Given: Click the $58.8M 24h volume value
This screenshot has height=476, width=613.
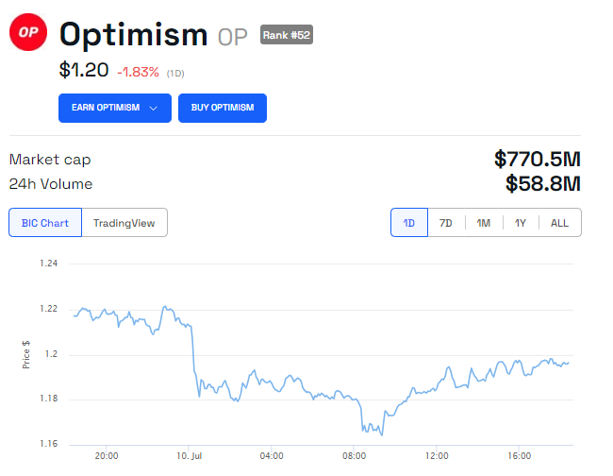Looking at the screenshot, I should [x=542, y=183].
